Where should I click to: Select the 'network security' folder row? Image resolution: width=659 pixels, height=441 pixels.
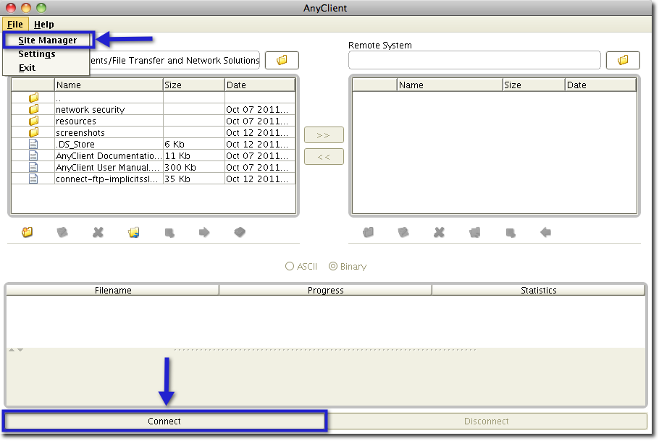(x=154, y=109)
